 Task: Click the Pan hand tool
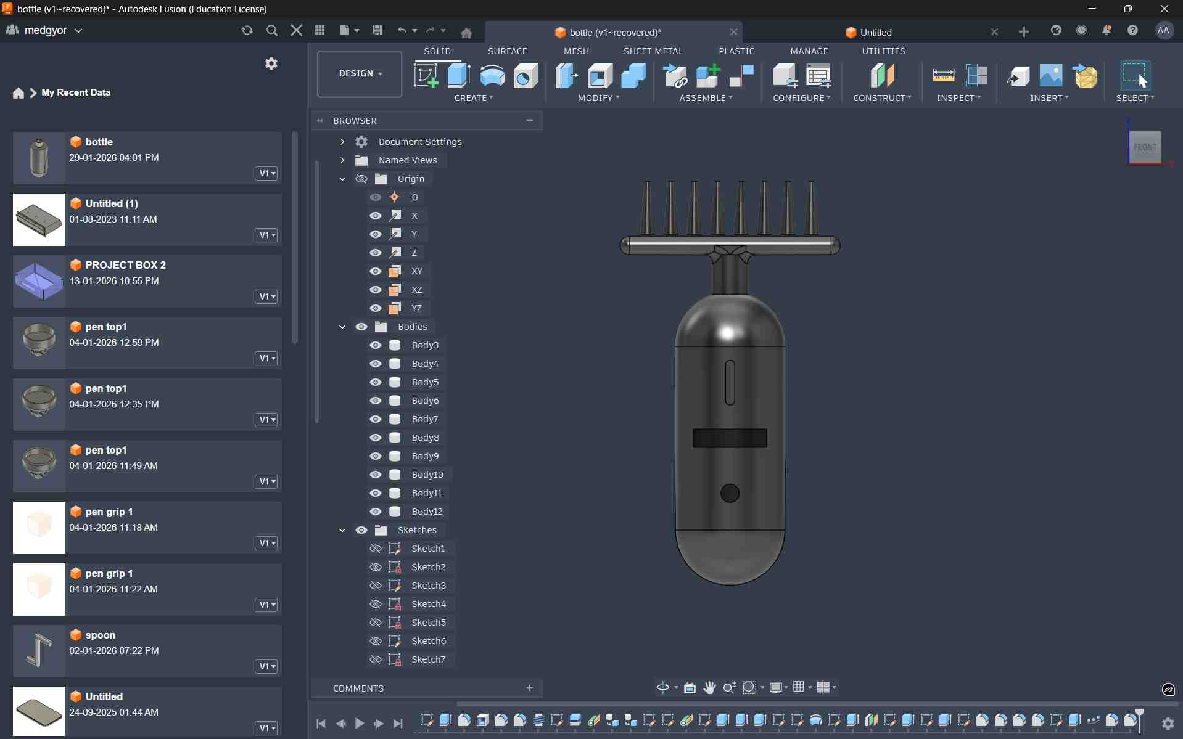point(709,687)
